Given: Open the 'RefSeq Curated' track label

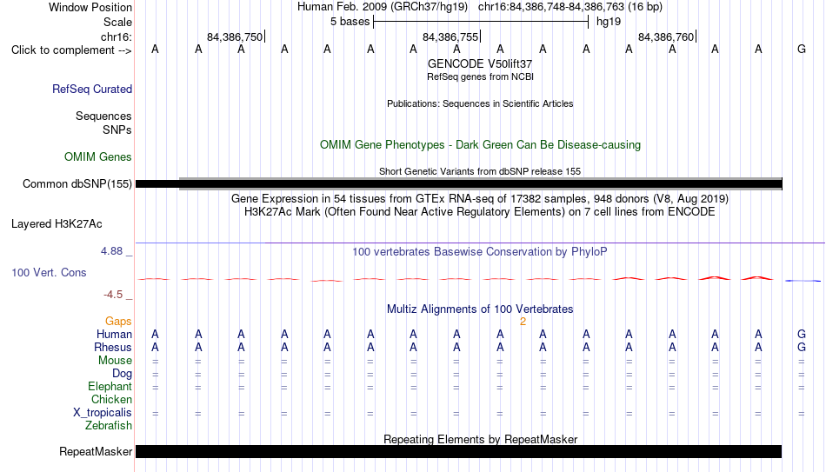Looking at the screenshot, I should [91, 89].
